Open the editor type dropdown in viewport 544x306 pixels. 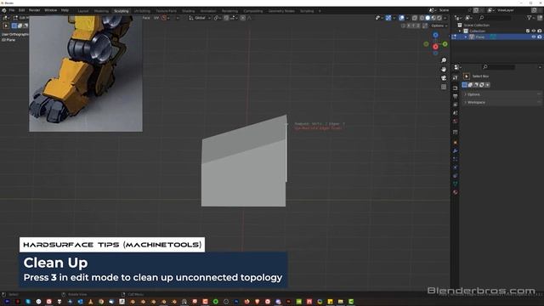(x=6, y=18)
